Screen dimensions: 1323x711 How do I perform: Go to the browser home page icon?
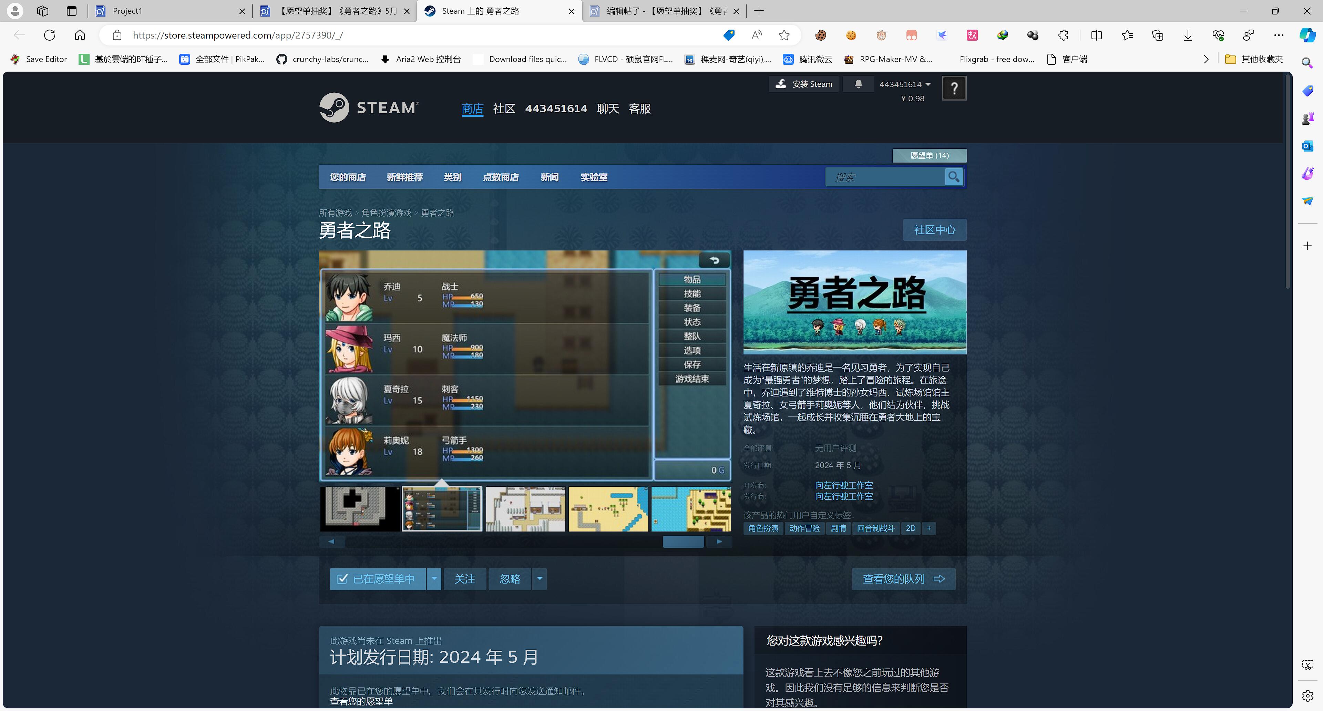click(80, 35)
